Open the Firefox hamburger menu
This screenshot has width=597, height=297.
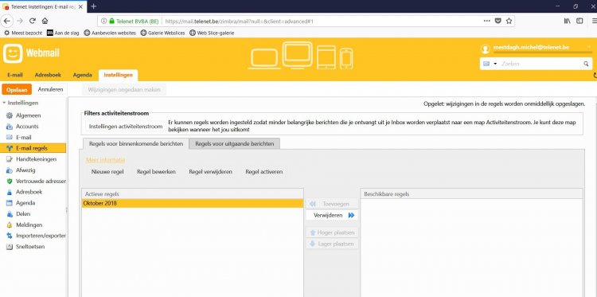[x=594, y=21]
